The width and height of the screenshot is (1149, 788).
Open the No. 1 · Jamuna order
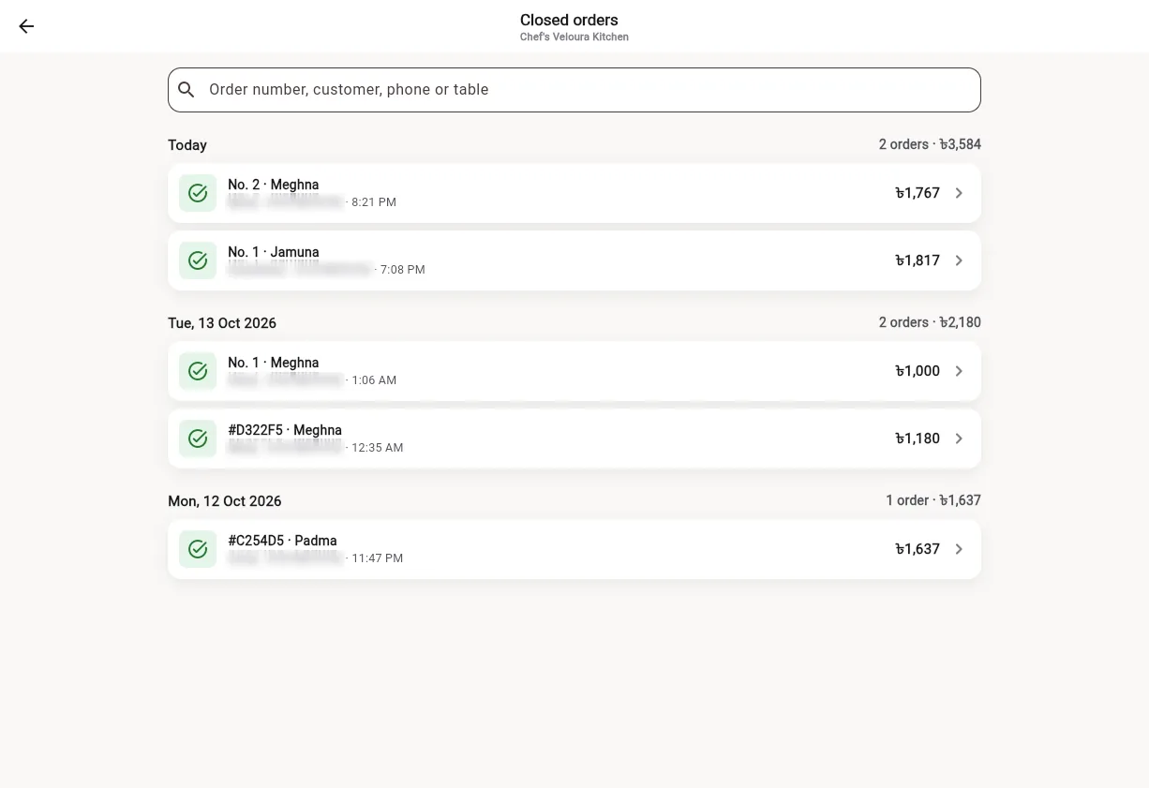574,260
